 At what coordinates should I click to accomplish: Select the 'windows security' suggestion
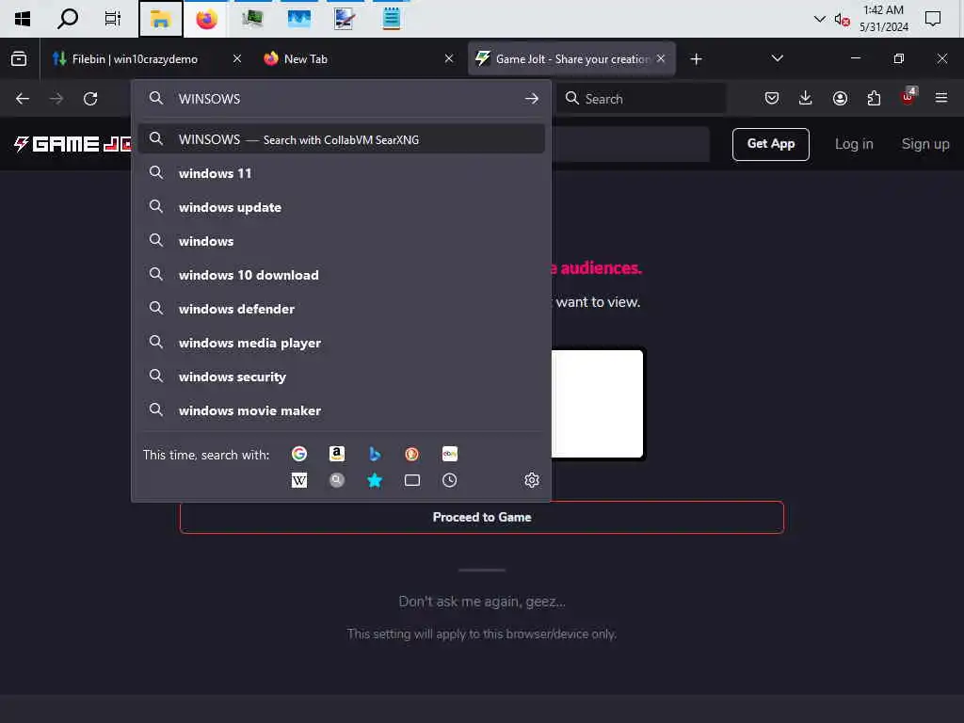(341, 377)
